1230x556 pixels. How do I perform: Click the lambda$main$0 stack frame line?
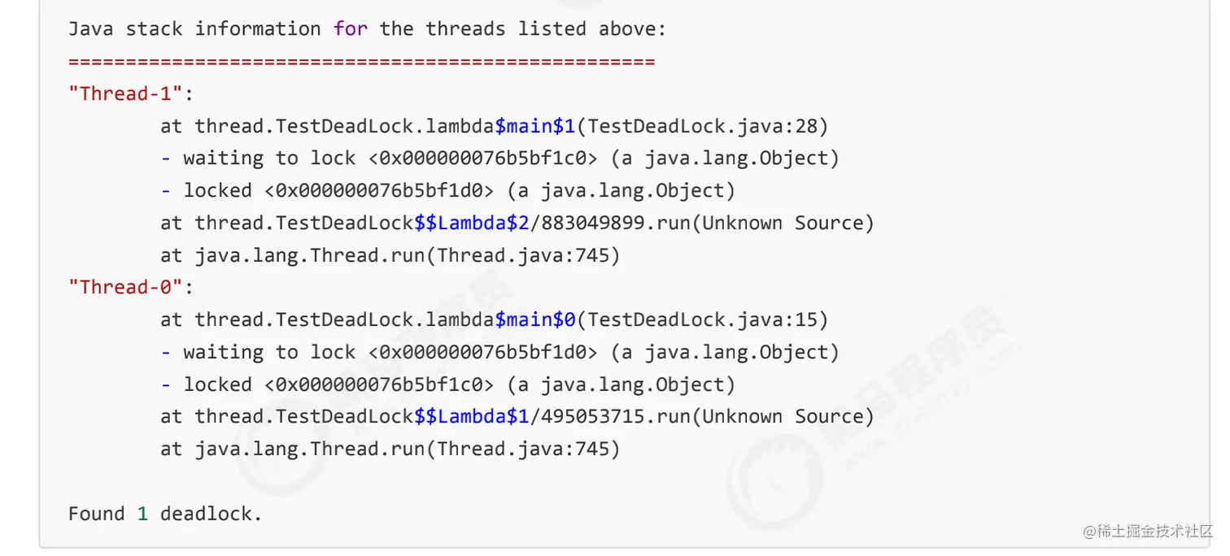click(495, 319)
